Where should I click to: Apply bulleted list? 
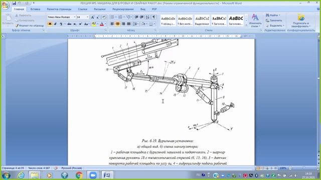point(113,17)
